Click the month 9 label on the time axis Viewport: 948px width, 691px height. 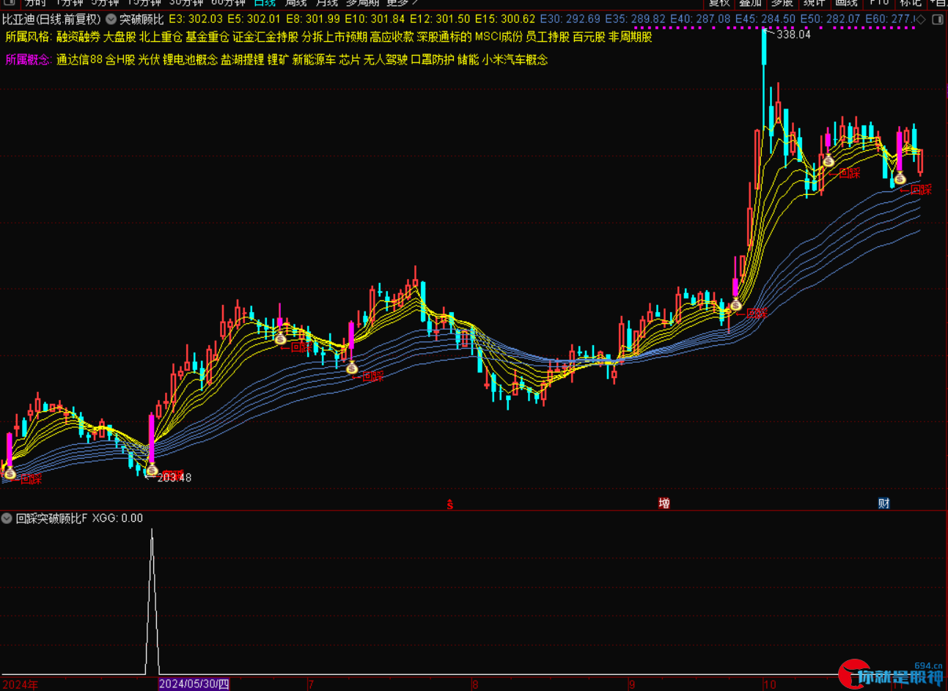coord(631,684)
